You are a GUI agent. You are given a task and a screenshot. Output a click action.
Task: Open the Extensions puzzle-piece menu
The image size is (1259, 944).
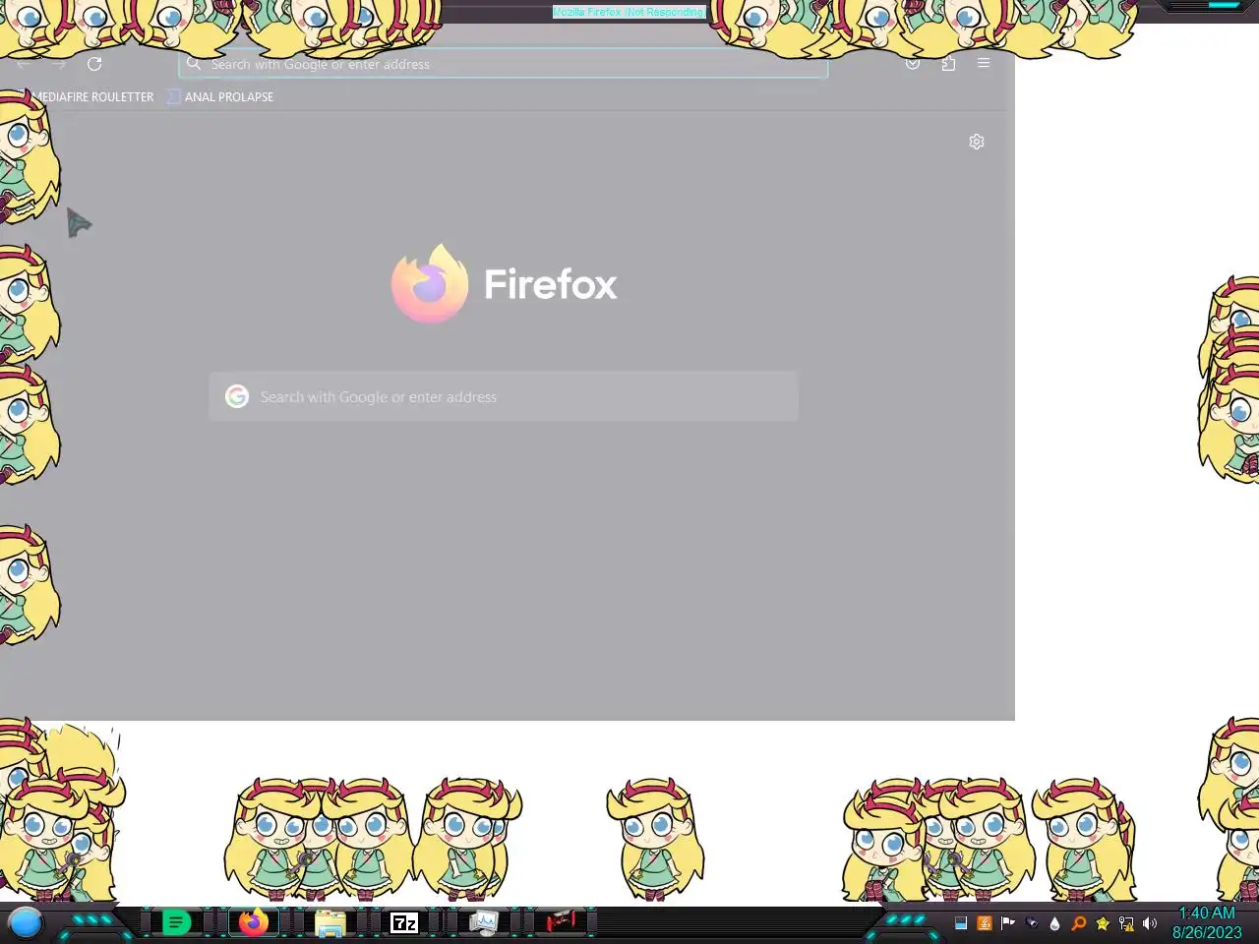point(948,63)
